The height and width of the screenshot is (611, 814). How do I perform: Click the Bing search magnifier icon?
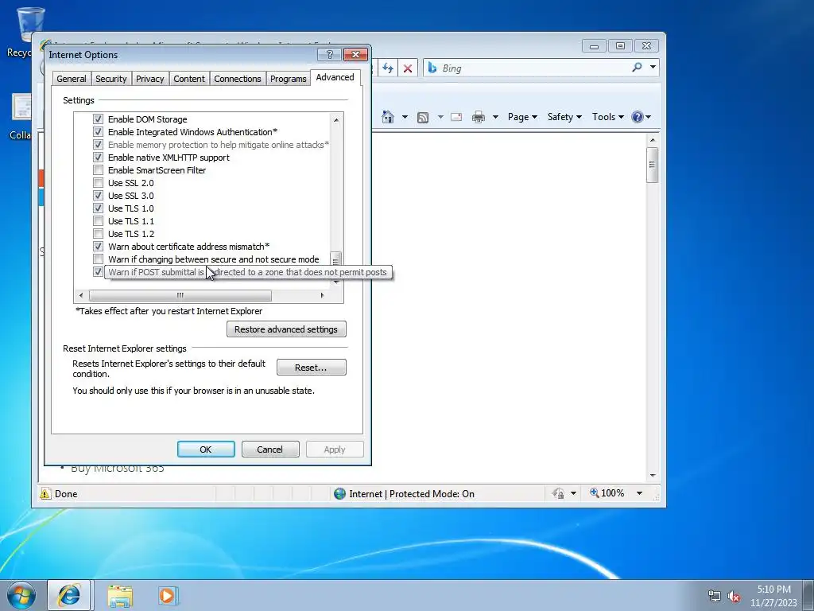pyautogui.click(x=637, y=67)
